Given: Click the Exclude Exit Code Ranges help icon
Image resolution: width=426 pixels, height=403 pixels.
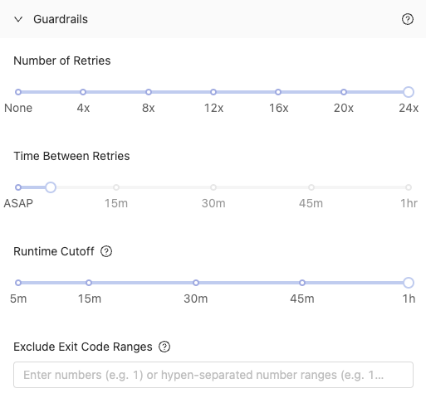Looking at the screenshot, I should coord(164,347).
